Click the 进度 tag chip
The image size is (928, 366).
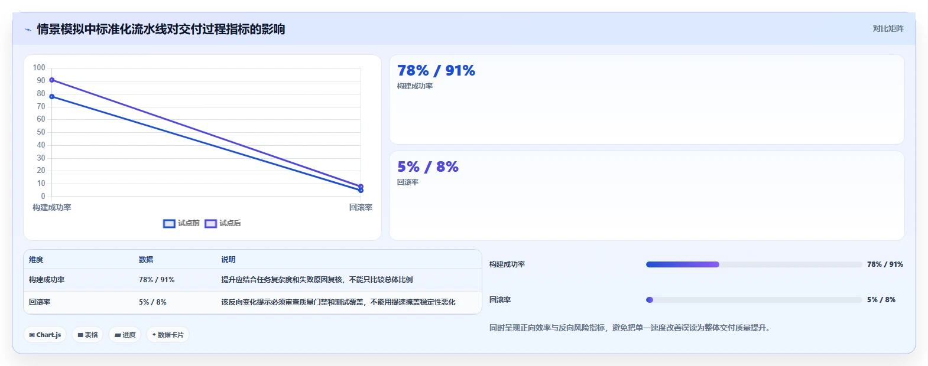[125, 335]
